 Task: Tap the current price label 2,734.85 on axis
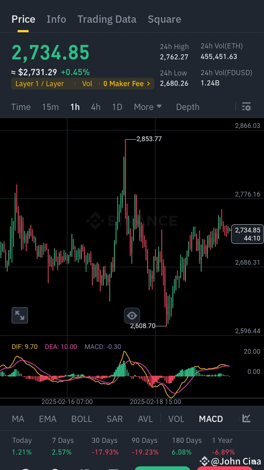(247, 234)
